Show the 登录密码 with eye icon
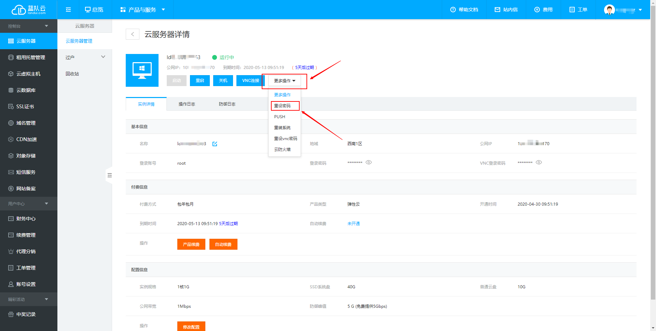This screenshot has height=331, width=656. (x=369, y=162)
